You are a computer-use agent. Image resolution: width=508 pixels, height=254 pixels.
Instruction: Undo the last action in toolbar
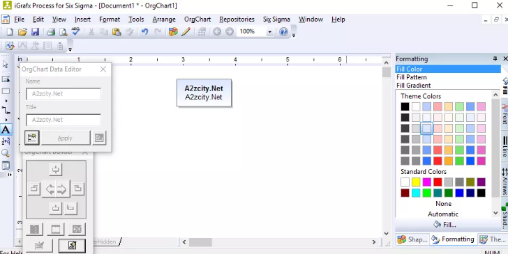[x=145, y=32]
